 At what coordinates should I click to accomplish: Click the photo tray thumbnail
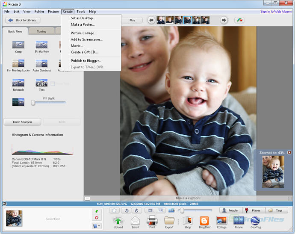click(14, 218)
